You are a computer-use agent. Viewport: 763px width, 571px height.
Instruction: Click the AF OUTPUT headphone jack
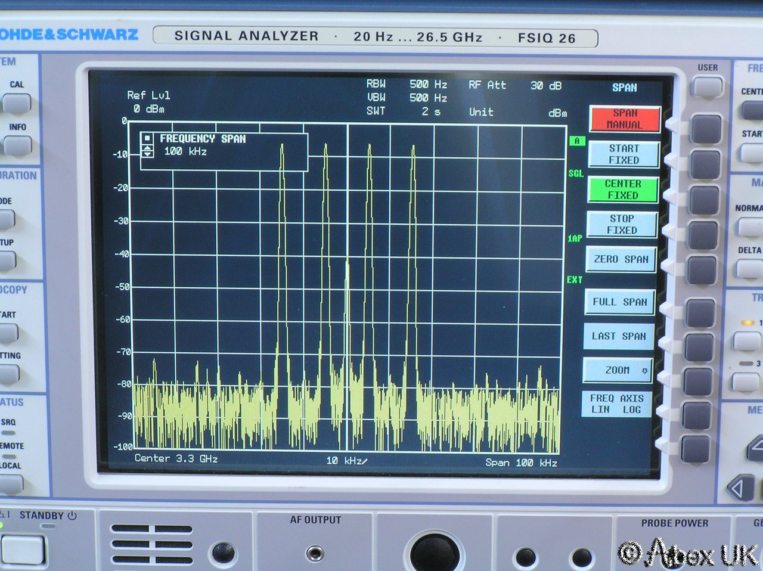[315, 553]
